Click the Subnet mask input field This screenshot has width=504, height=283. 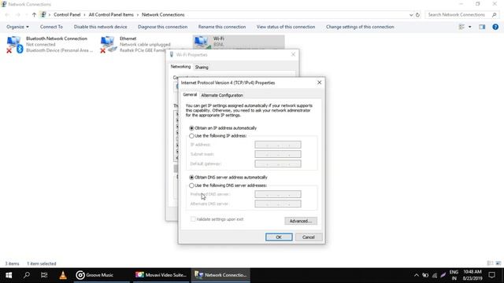click(x=278, y=154)
